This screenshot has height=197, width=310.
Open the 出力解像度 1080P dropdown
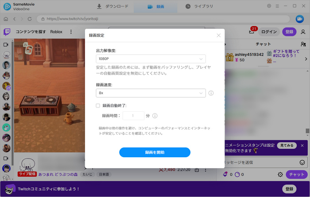click(151, 59)
